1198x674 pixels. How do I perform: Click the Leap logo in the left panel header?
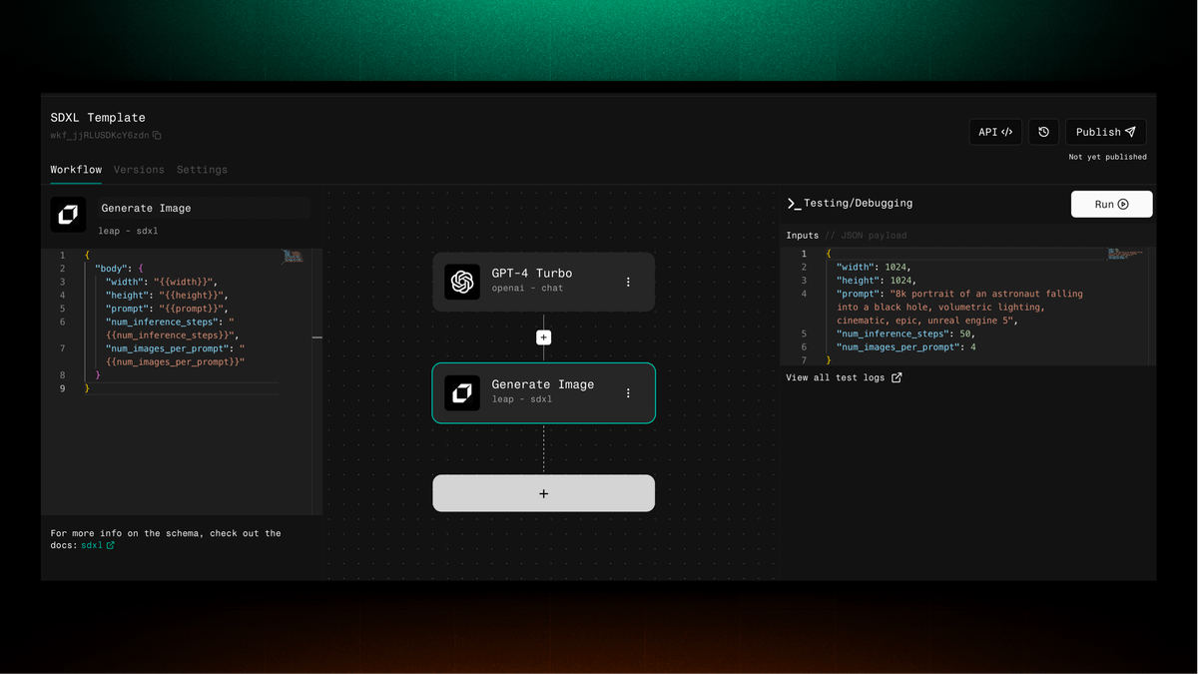68,215
